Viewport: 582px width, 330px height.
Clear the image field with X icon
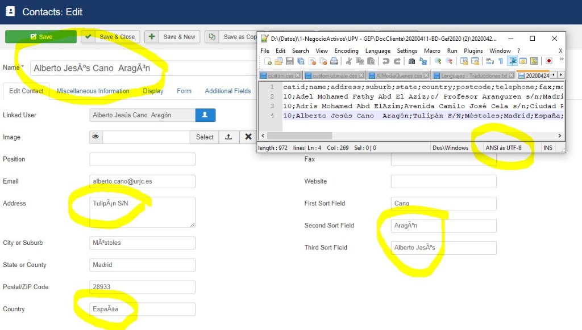[x=248, y=137]
